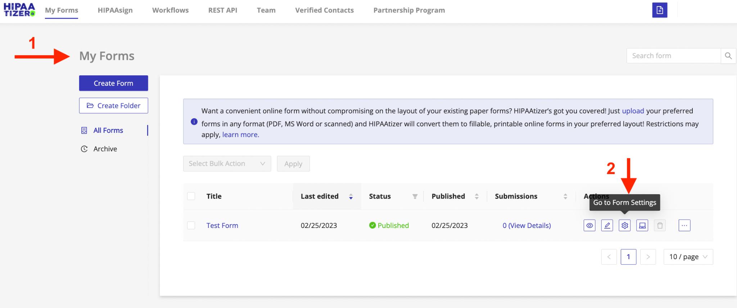Focus the Search form input field

pos(673,56)
